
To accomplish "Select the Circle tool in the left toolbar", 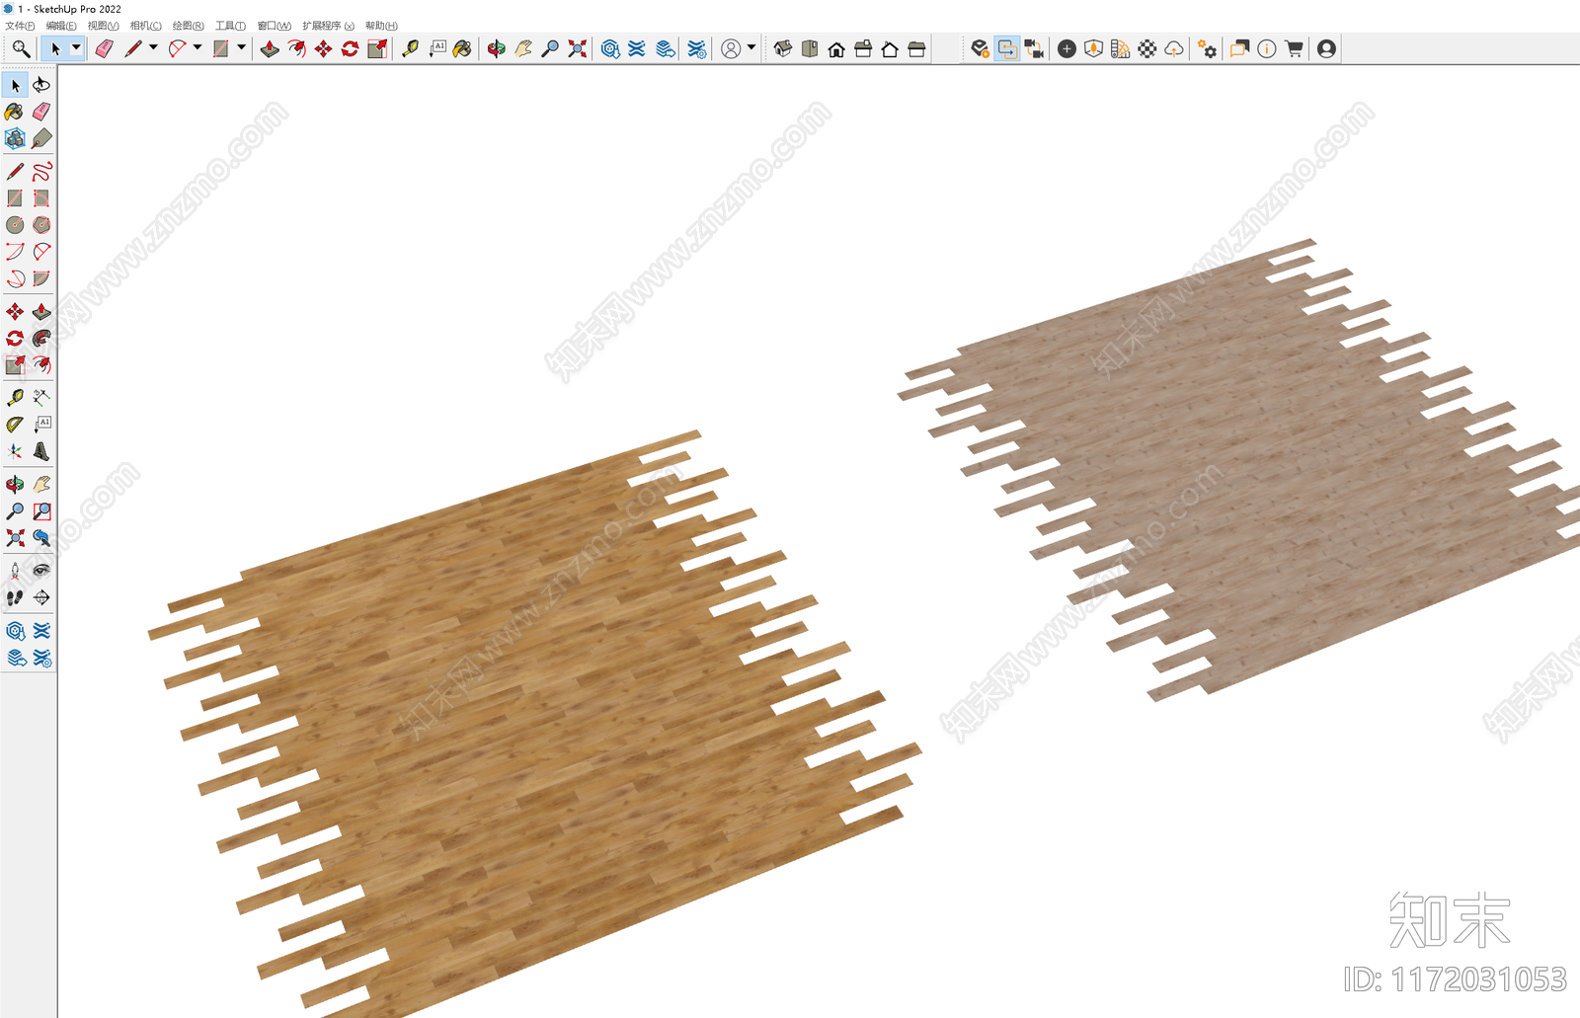I will click(15, 225).
